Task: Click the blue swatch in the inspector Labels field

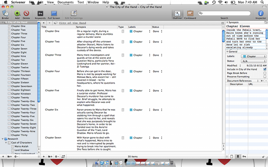Action: click(x=245, y=56)
